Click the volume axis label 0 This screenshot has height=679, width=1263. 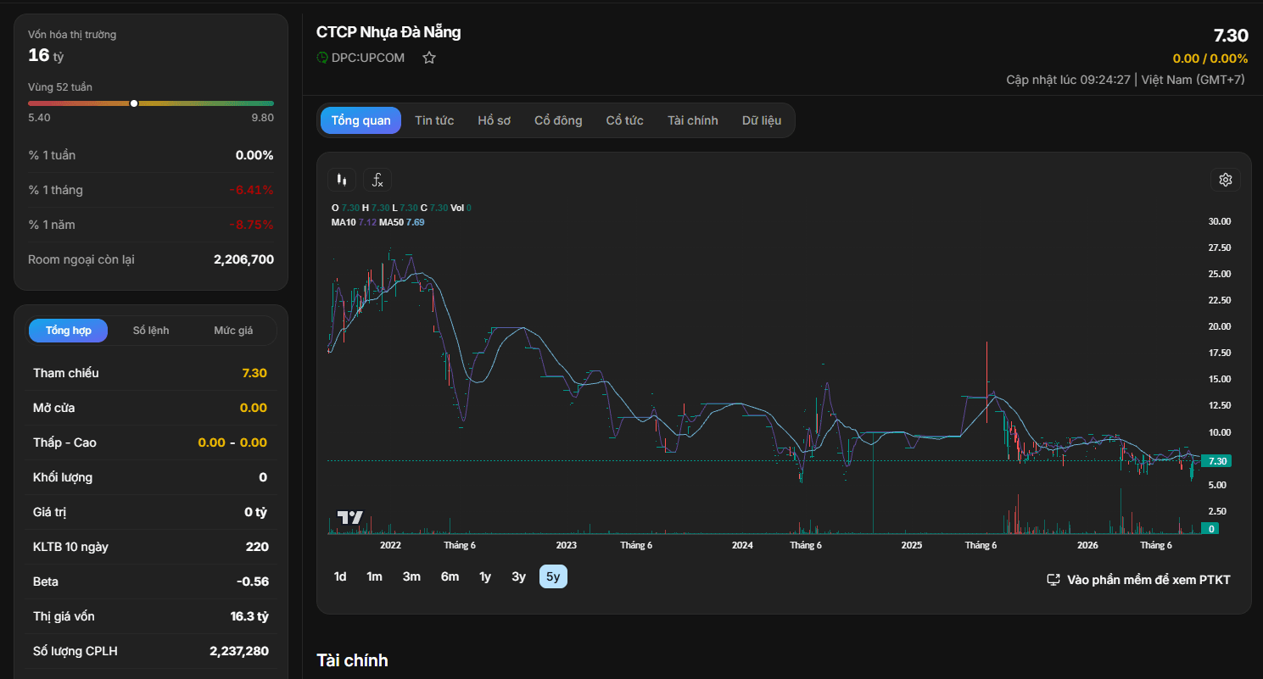tap(1212, 528)
